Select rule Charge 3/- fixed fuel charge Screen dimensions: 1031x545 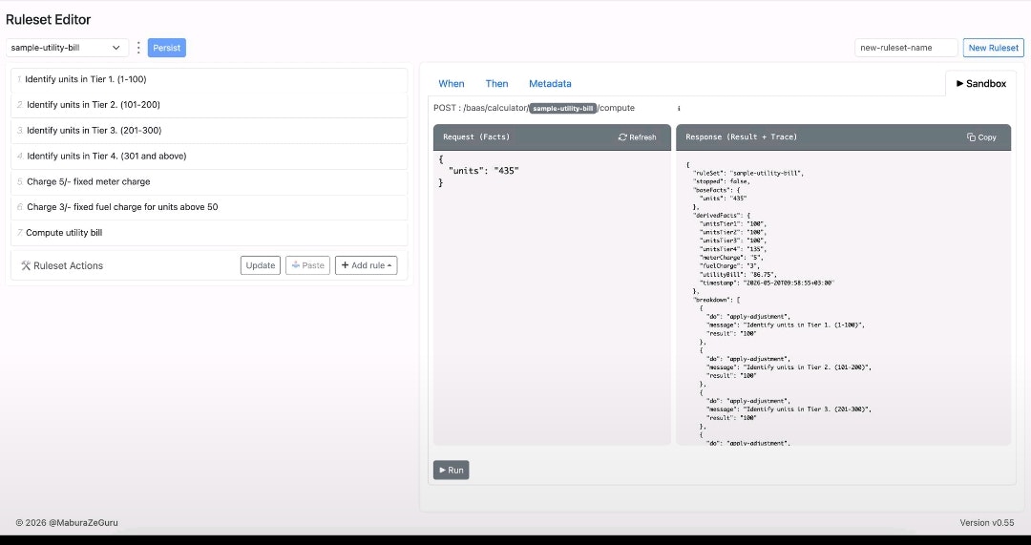[x=209, y=207]
